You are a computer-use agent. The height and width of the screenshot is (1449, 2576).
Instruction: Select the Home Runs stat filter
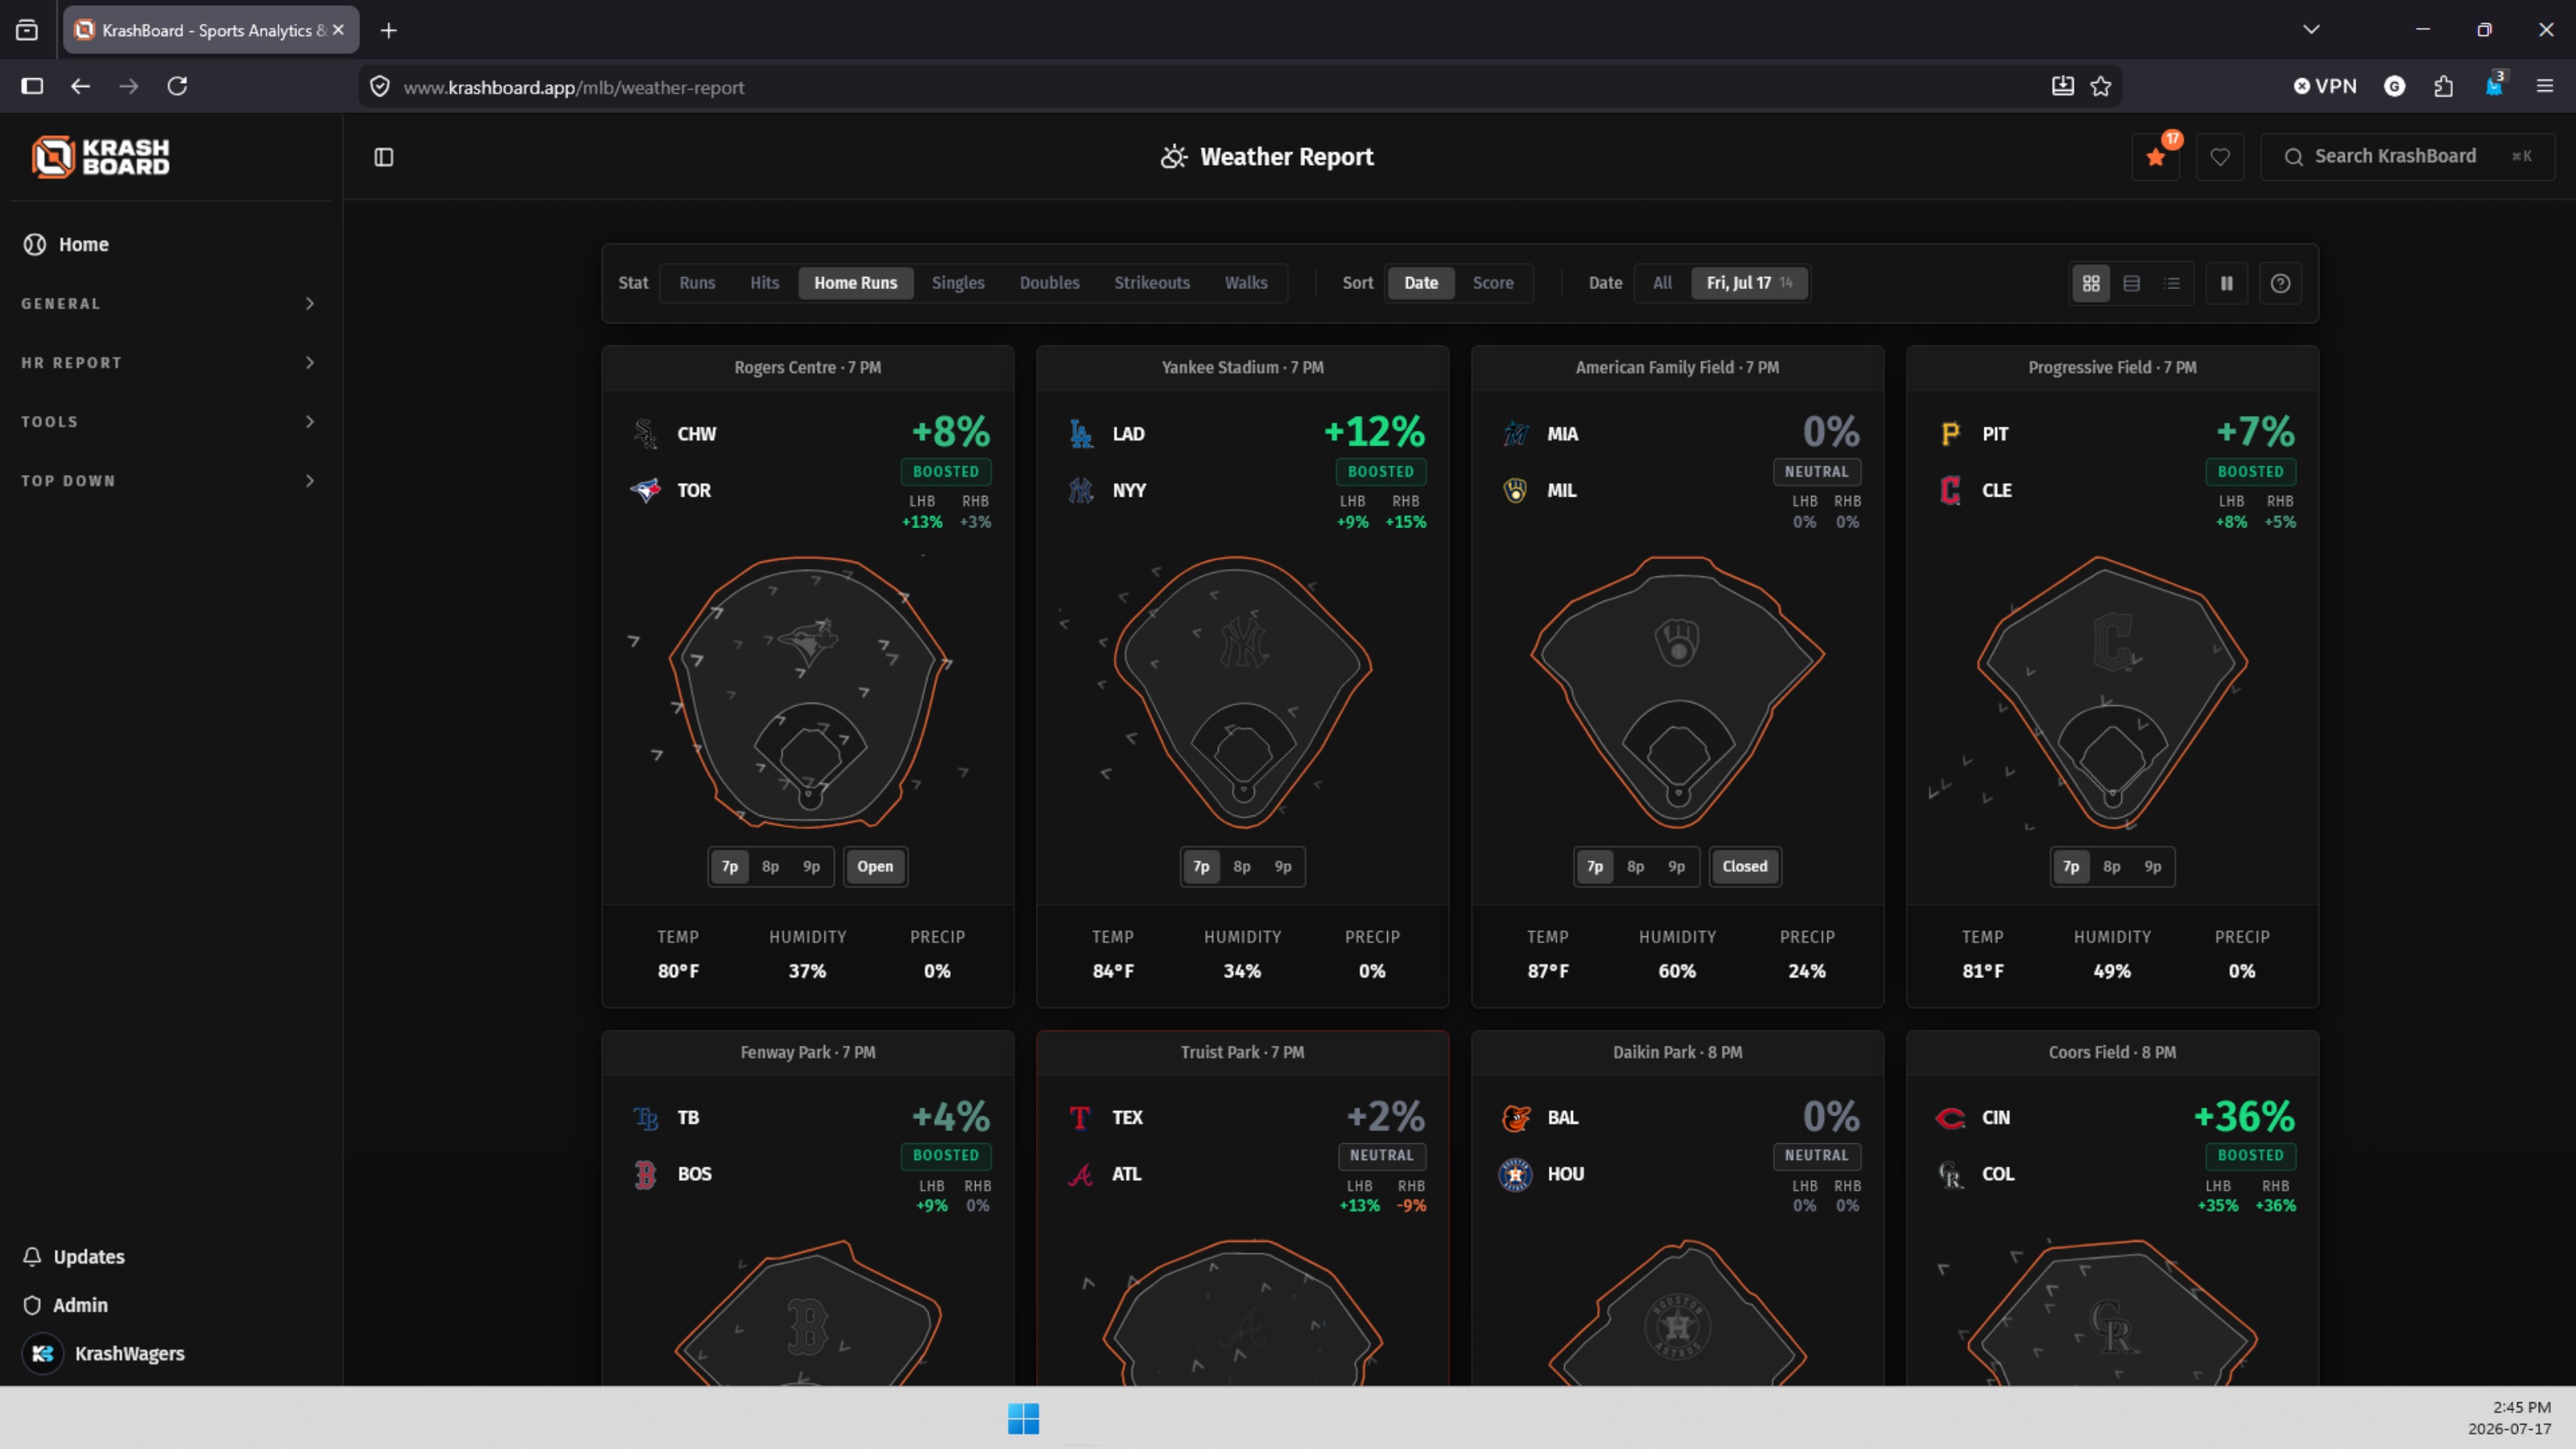(x=856, y=284)
